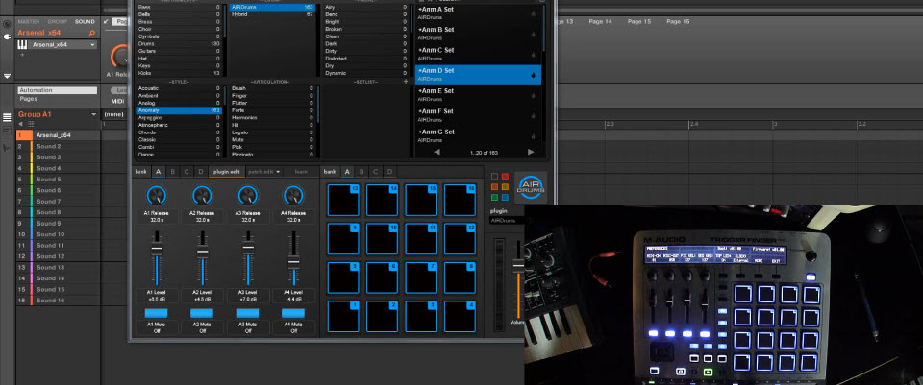Toggle the A2 Mute button

pyautogui.click(x=202, y=313)
